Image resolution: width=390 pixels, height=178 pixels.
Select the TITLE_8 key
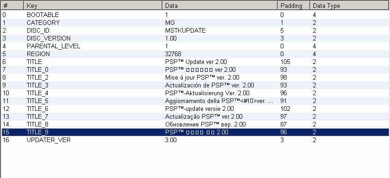pyautogui.click(x=37, y=125)
